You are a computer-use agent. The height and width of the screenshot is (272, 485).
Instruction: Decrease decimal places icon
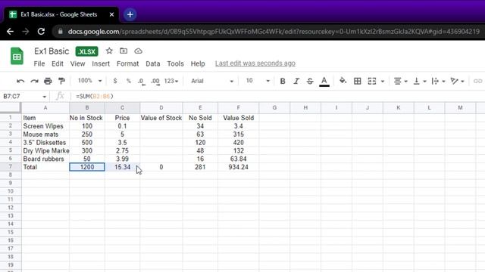click(142, 81)
